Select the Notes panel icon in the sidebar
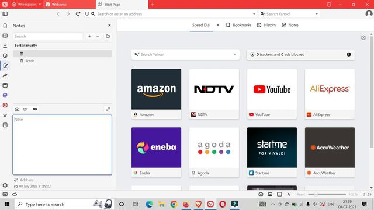The width and height of the screenshot is (374, 210). point(5,65)
